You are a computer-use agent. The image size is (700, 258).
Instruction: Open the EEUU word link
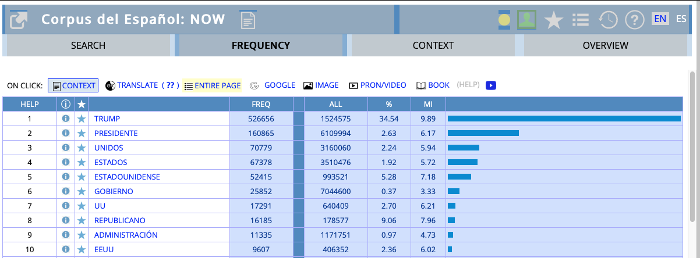[104, 249]
